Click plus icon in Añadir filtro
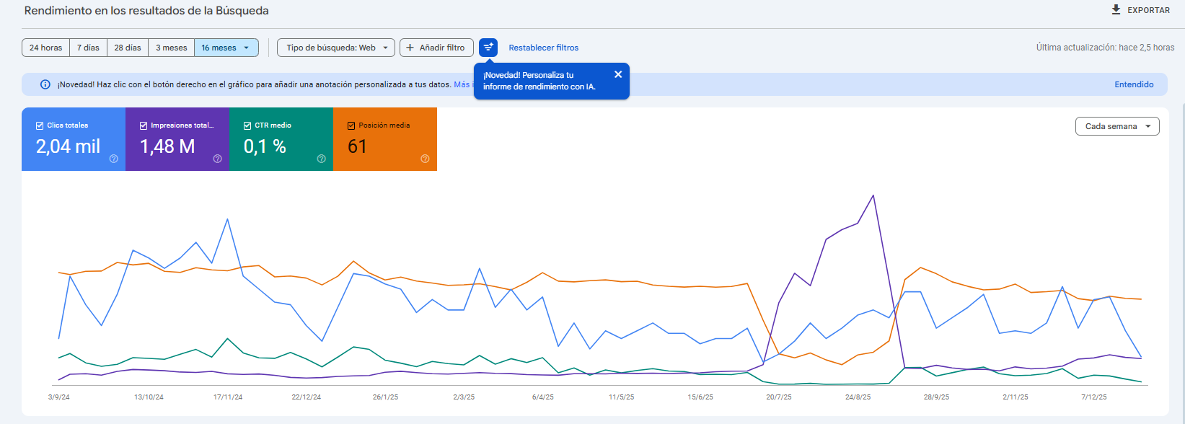The height and width of the screenshot is (424, 1185). pyautogui.click(x=410, y=48)
